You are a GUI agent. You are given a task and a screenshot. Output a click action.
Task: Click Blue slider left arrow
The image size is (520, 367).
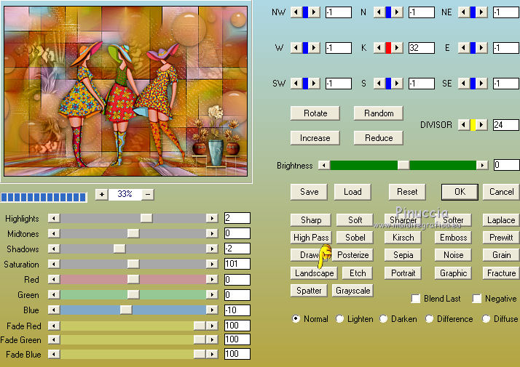click(x=54, y=310)
